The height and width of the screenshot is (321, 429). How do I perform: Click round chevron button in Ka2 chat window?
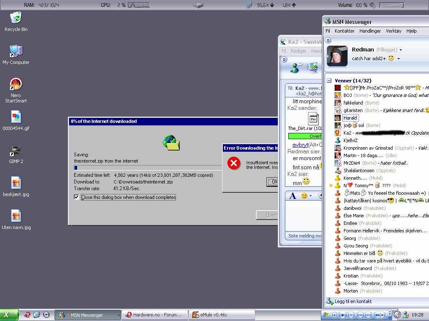pos(284,59)
